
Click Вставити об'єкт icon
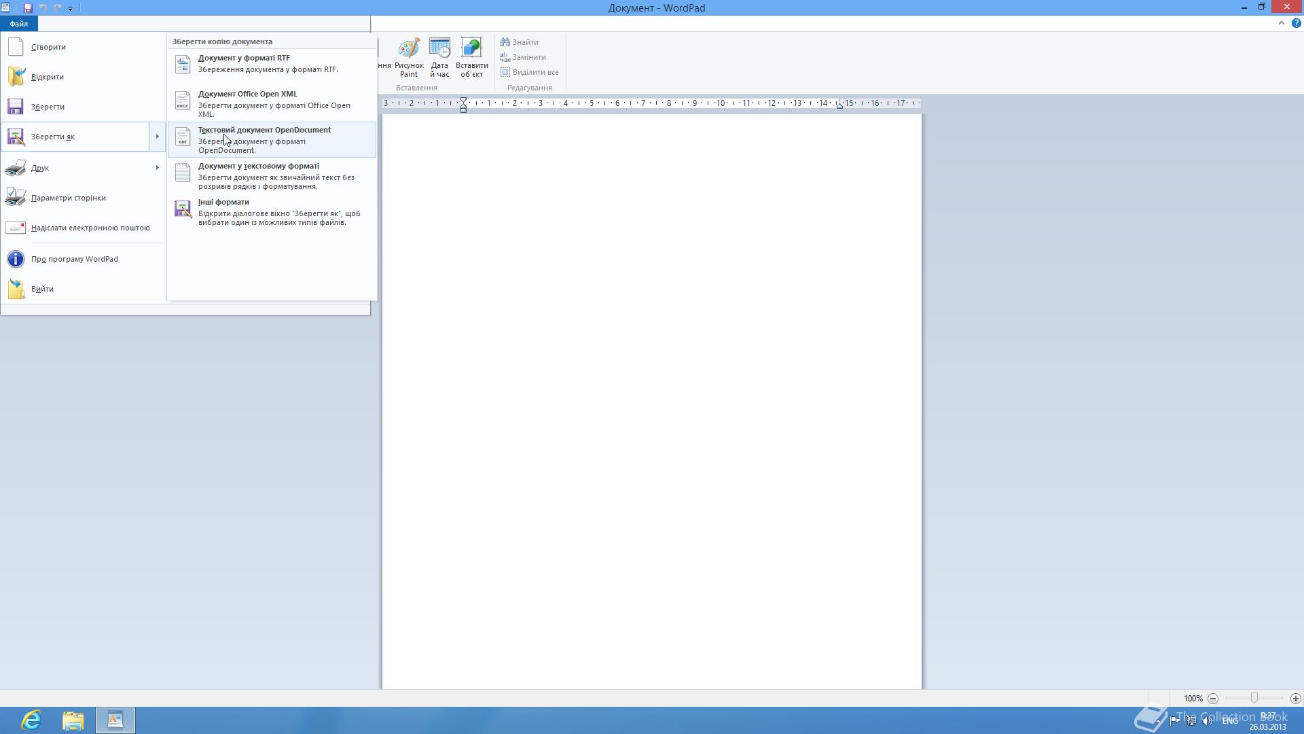[471, 58]
